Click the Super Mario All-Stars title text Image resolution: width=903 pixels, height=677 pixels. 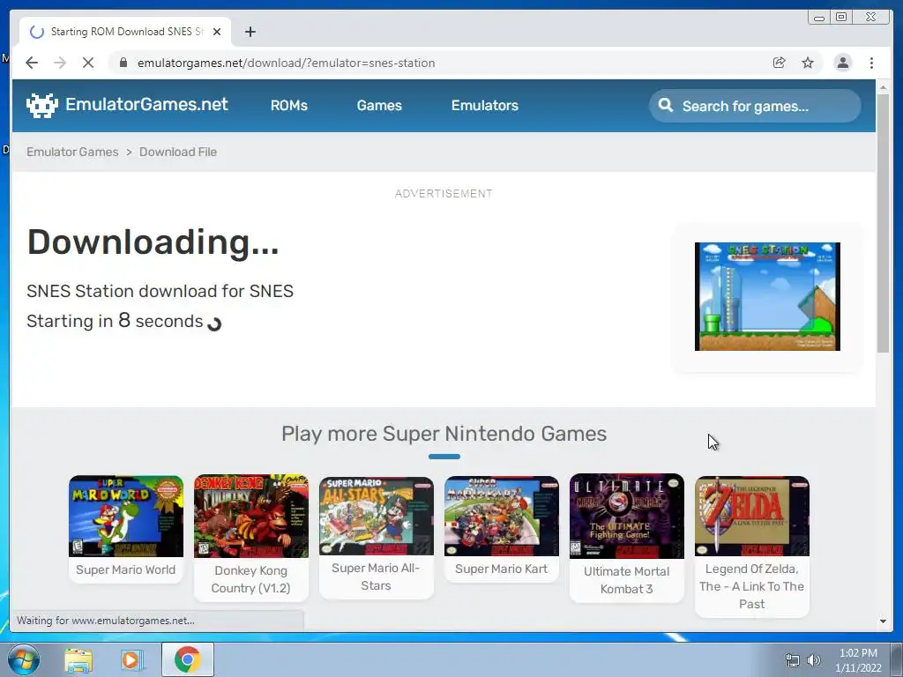coord(376,577)
